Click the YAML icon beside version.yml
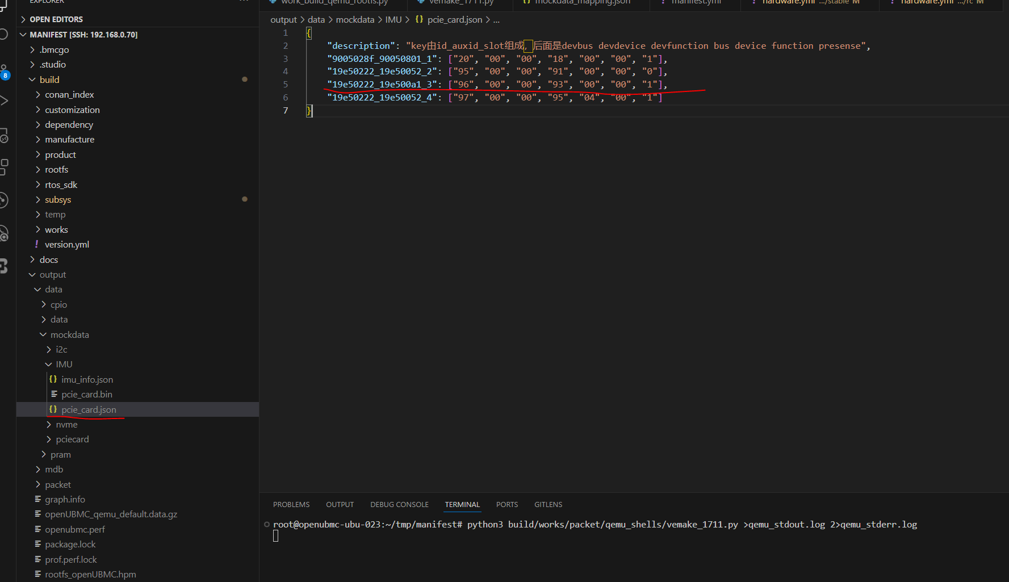Image resolution: width=1009 pixels, height=582 pixels. [37, 244]
